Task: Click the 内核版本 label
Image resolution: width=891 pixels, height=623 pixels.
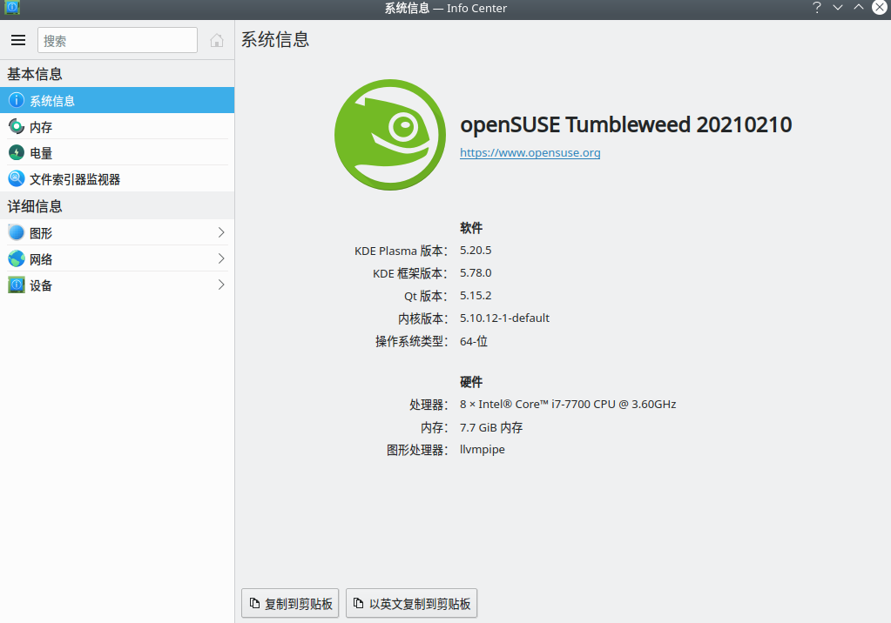Action: 423,318
